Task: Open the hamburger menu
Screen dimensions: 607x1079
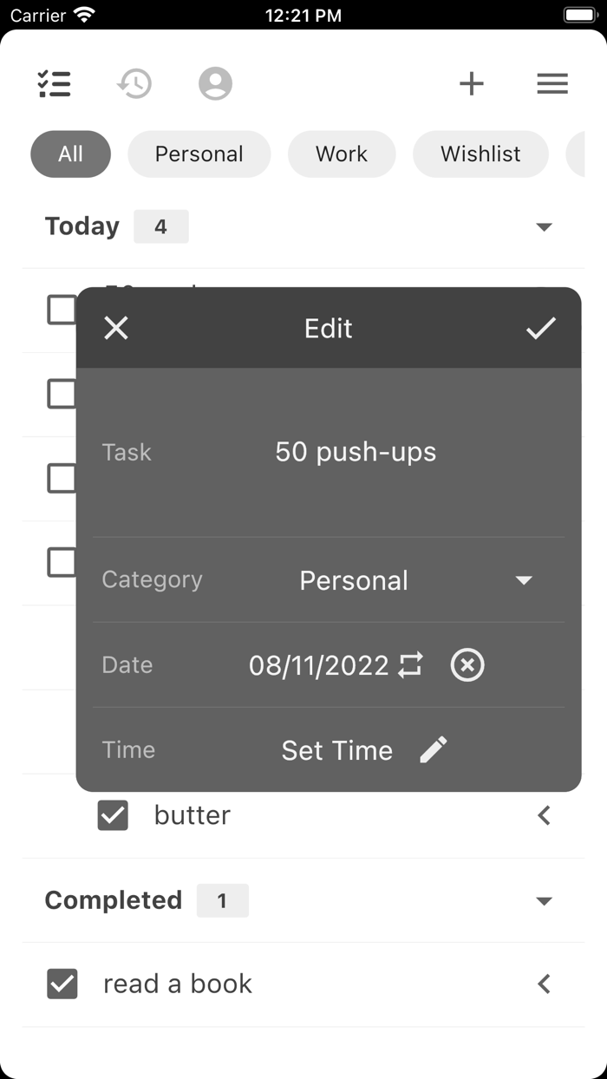Action: (x=552, y=83)
